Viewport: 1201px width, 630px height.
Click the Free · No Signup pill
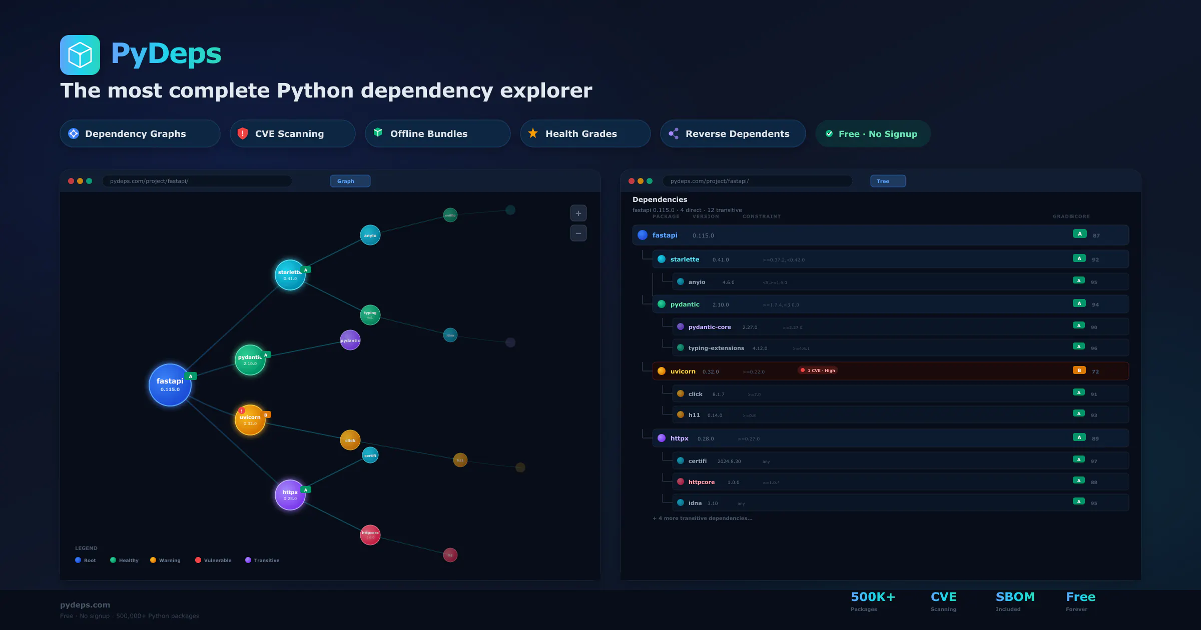click(x=873, y=133)
